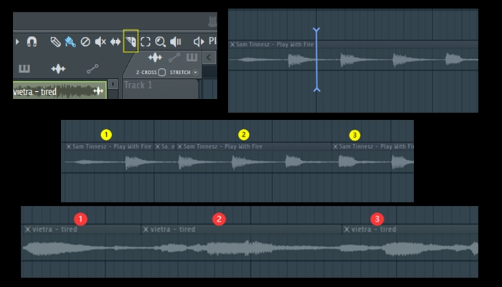Switch to automation clips tab

point(93,69)
